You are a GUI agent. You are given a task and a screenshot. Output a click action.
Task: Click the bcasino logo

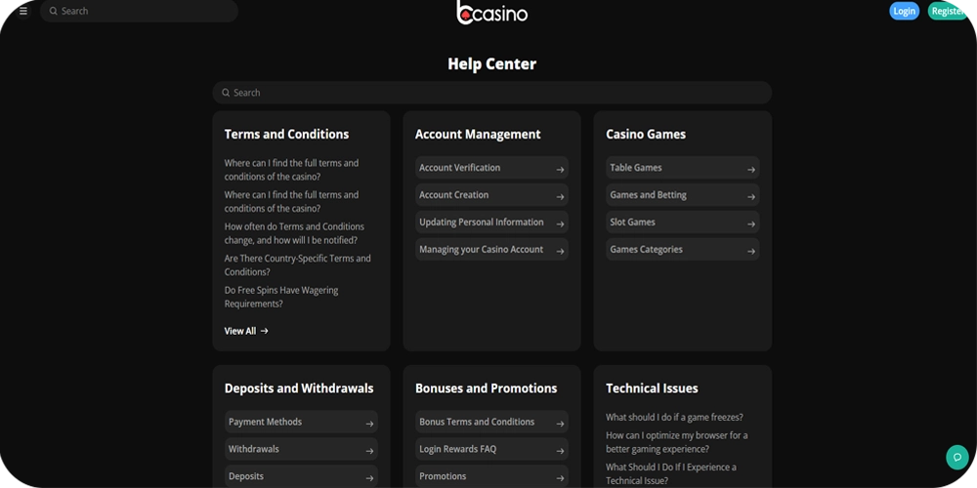pos(491,13)
